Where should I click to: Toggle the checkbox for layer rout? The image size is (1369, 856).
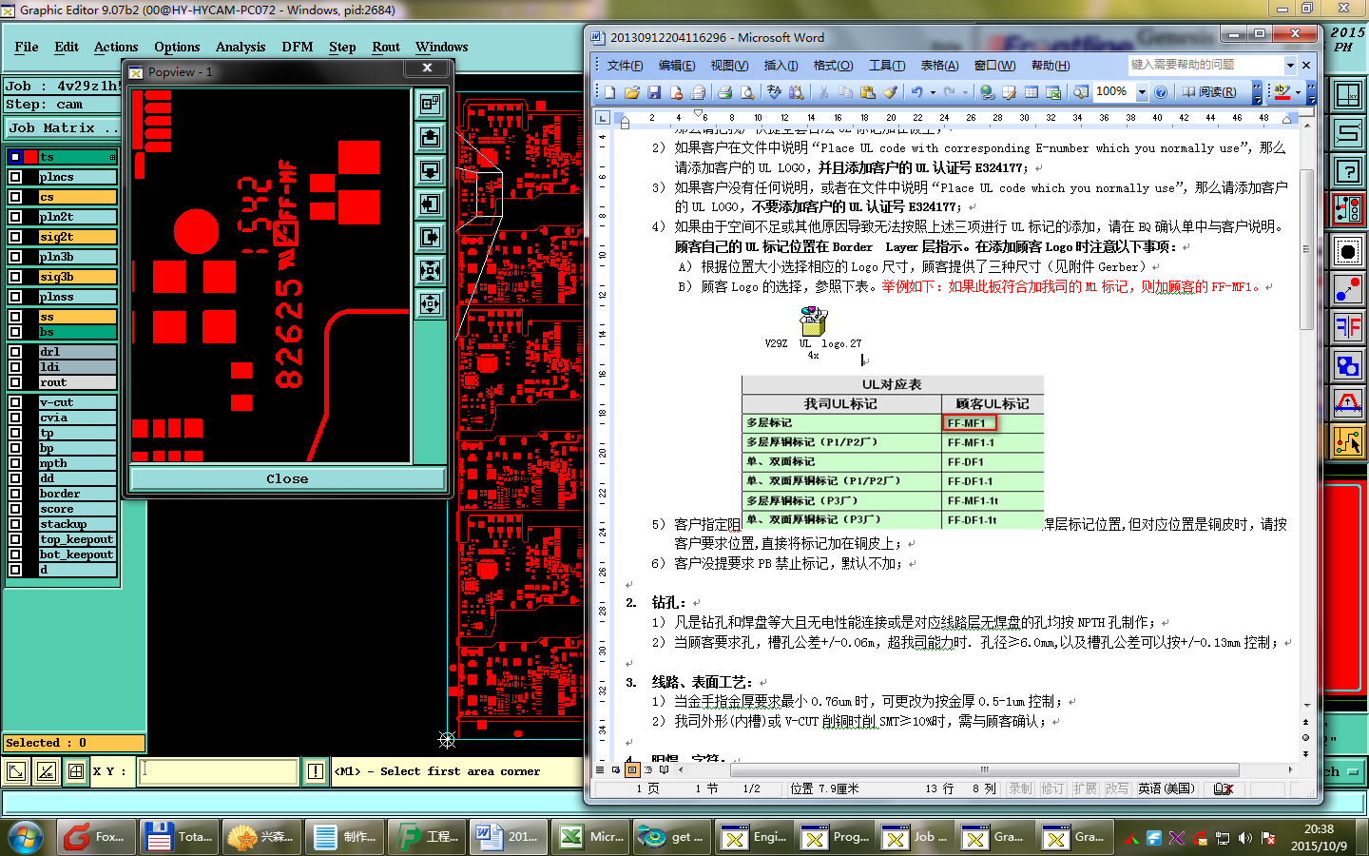(x=15, y=382)
